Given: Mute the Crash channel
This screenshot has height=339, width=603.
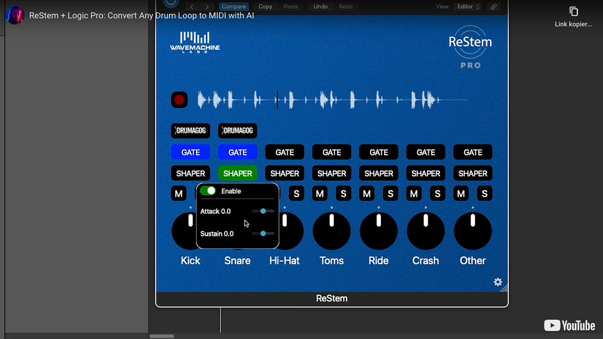Looking at the screenshot, I should click(414, 194).
